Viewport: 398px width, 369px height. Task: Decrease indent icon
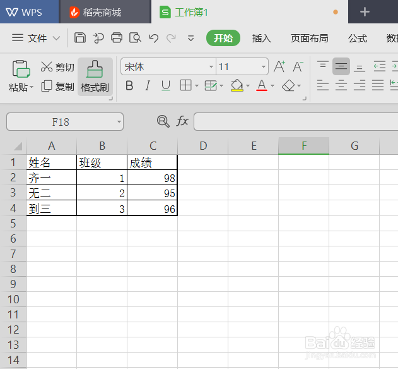[x=380, y=66]
